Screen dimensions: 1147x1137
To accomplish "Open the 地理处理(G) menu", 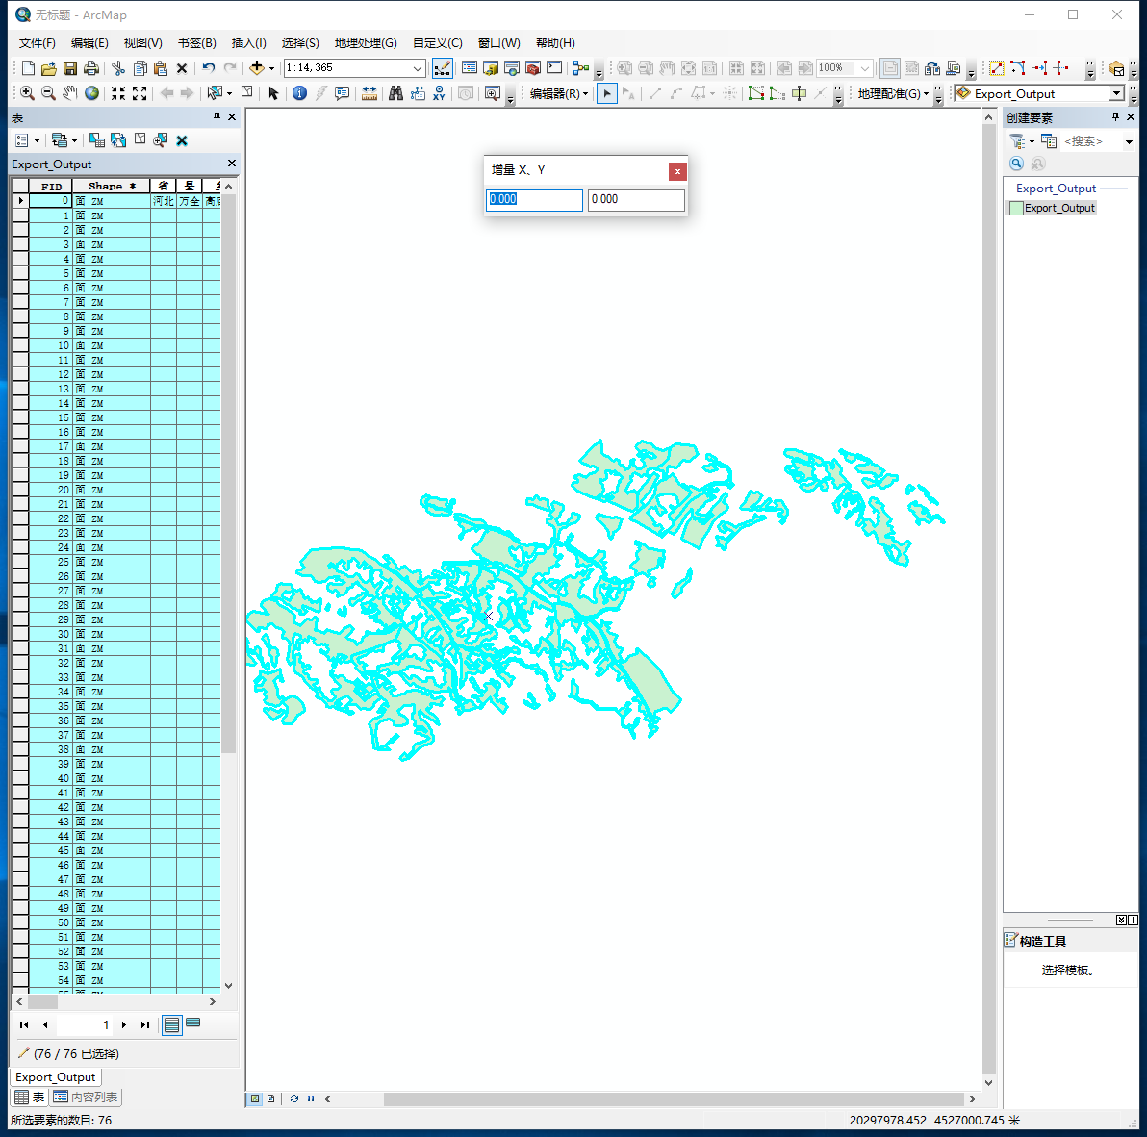I will tap(364, 42).
